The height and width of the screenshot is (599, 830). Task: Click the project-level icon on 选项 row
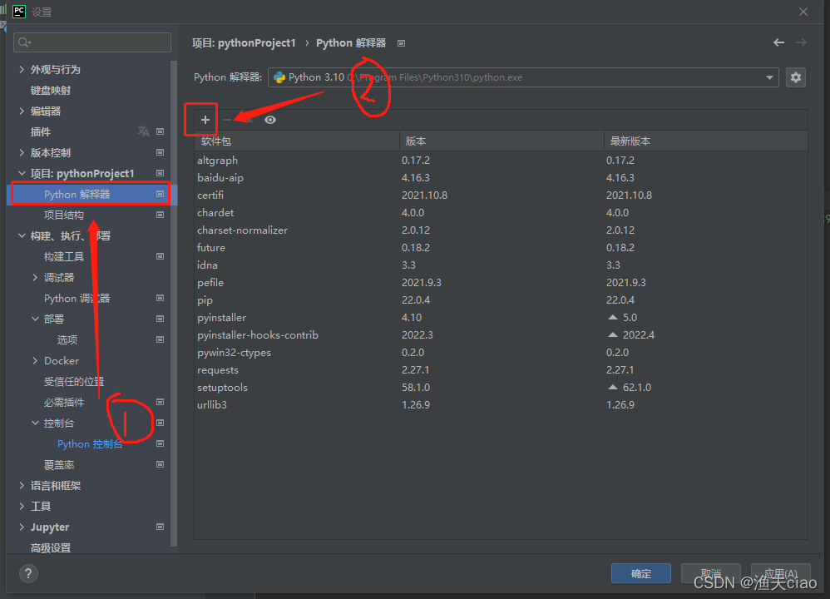pos(160,339)
